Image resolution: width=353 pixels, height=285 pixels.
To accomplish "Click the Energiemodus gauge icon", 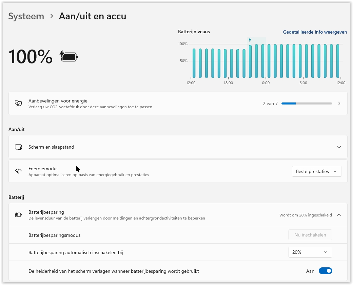I will (18, 171).
